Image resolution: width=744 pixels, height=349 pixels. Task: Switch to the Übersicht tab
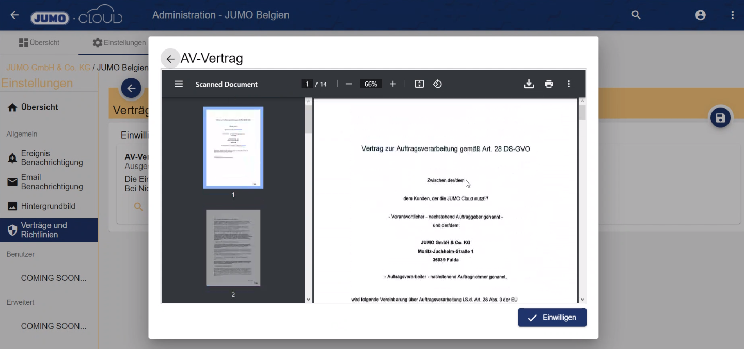pyautogui.click(x=39, y=43)
